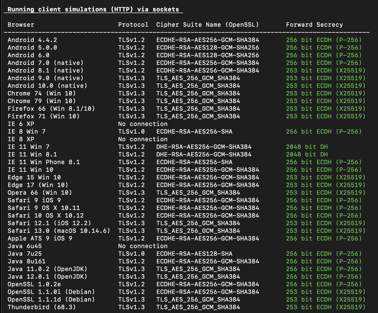Select the 'IE 8 XP' entry
Image resolution: width=378 pixels, height=313 pixels.
pos(21,139)
